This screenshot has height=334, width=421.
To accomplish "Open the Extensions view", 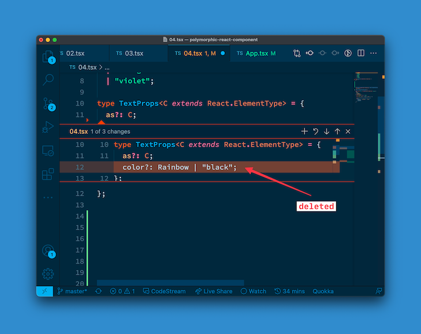I will click(x=48, y=174).
